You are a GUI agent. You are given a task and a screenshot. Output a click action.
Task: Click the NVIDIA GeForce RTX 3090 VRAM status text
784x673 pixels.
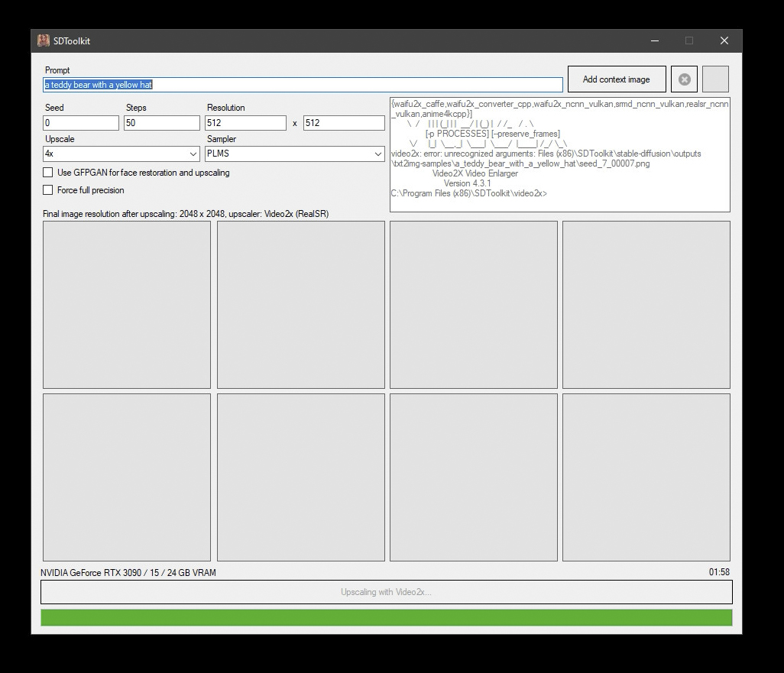(128, 572)
